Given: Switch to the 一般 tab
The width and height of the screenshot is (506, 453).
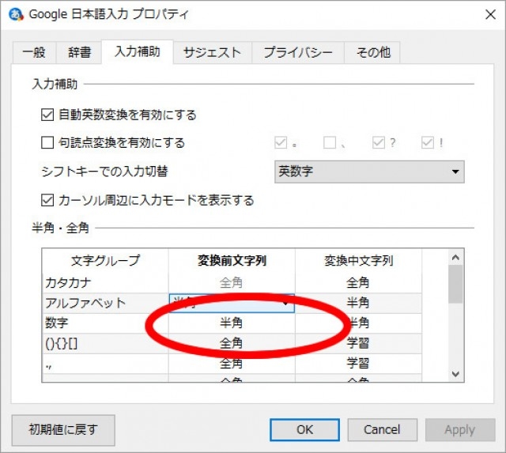Looking at the screenshot, I should [x=33, y=53].
